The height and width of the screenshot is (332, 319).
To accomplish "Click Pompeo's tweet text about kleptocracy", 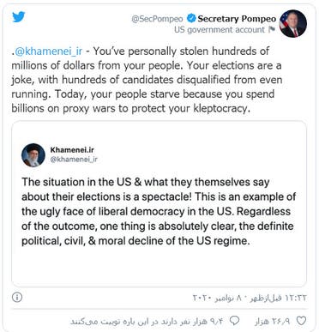I will (x=147, y=80).
